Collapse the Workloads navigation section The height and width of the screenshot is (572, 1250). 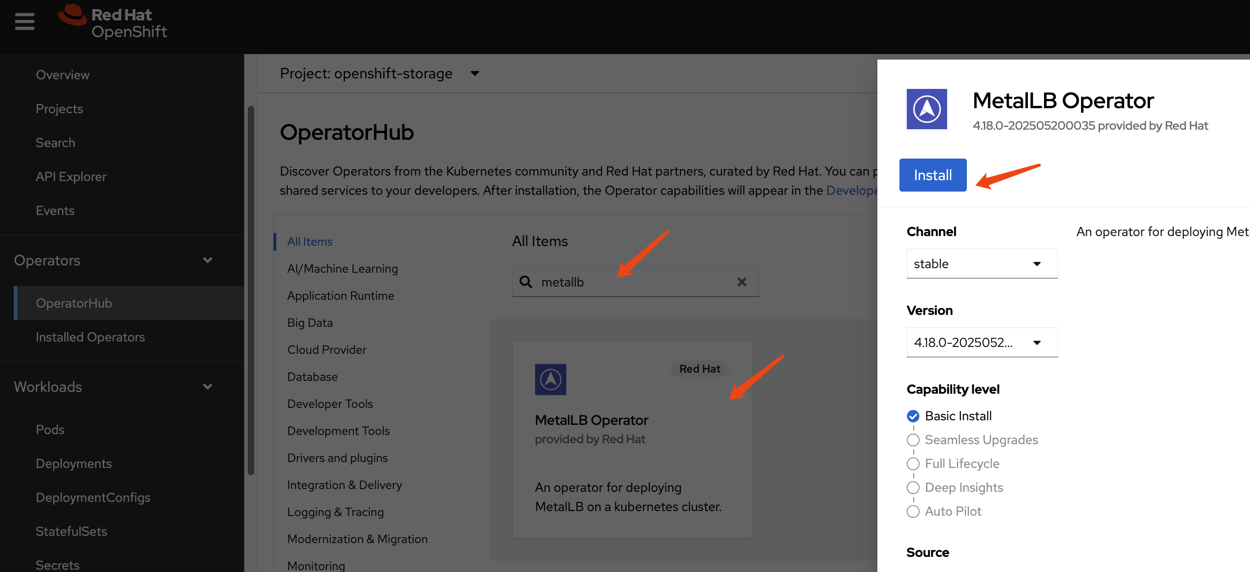[x=208, y=387]
